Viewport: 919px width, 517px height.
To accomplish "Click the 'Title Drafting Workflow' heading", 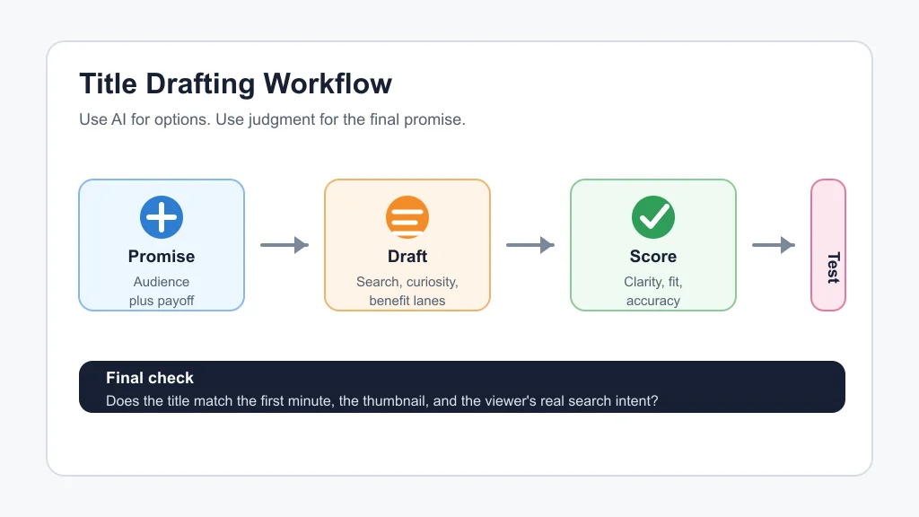I will (x=236, y=83).
